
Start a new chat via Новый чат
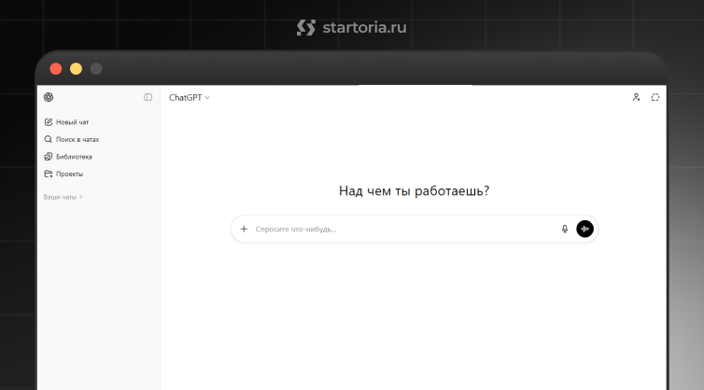66,122
